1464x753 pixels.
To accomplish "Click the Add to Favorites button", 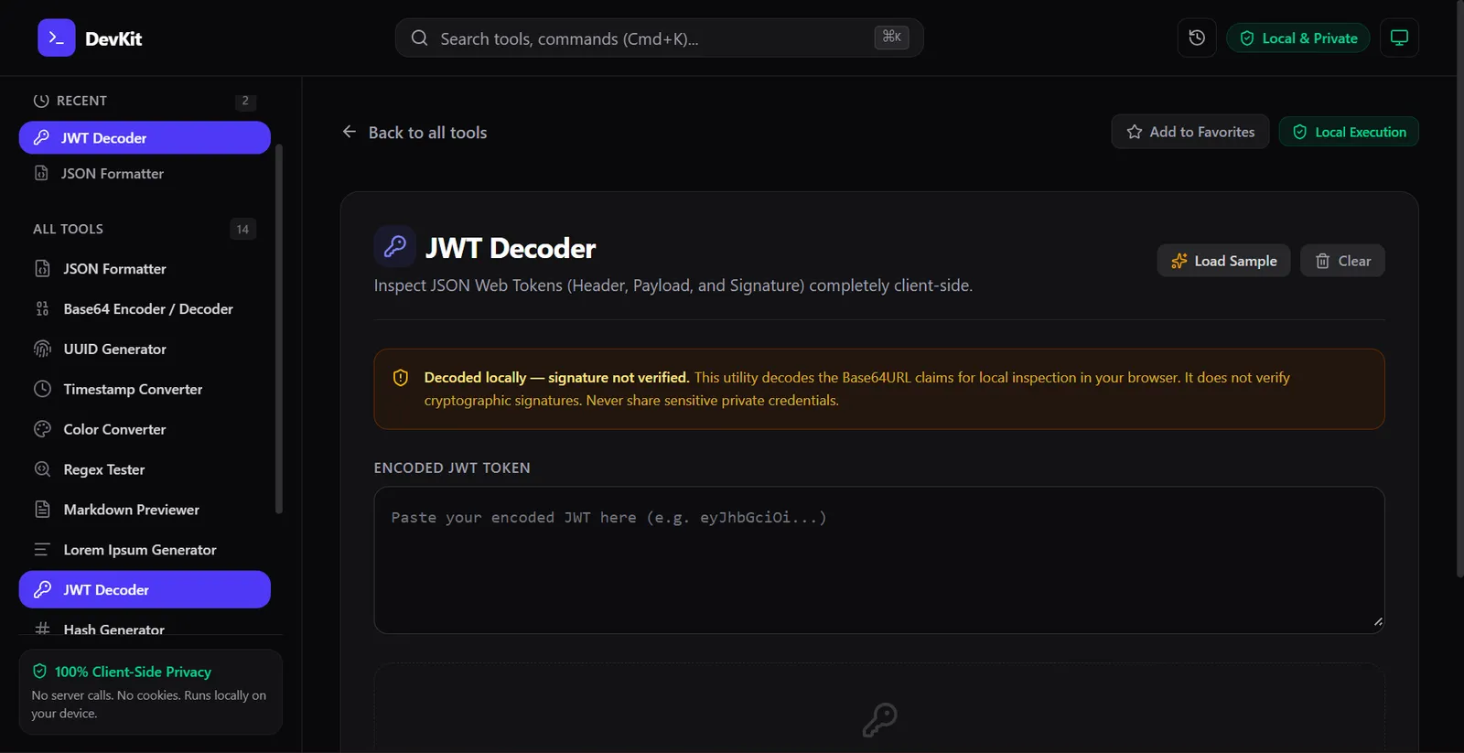I will pyautogui.click(x=1190, y=132).
